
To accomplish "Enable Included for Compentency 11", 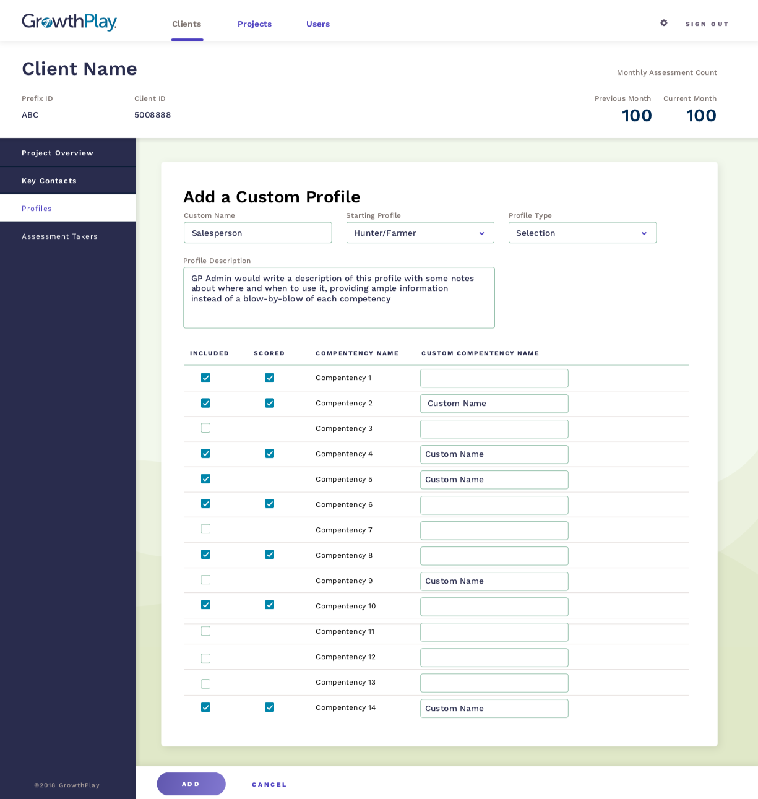I will (x=205, y=631).
